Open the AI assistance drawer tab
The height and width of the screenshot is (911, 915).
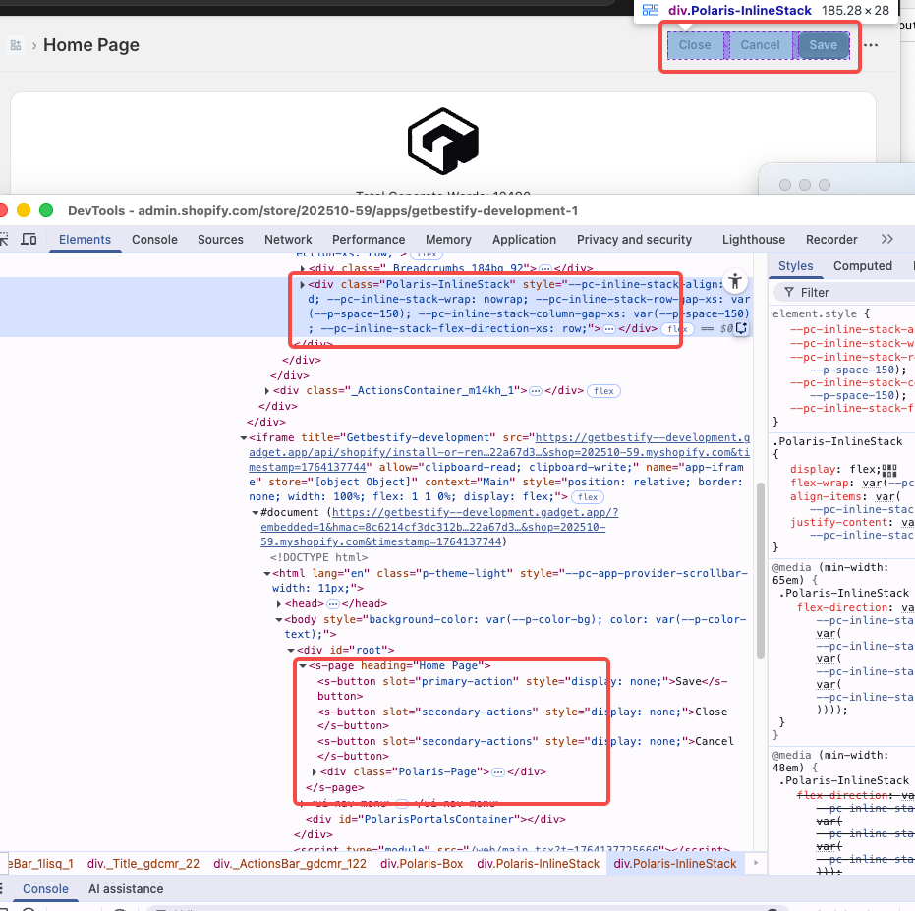(126, 889)
